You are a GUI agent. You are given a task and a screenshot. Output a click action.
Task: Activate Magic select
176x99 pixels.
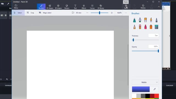(45, 13)
